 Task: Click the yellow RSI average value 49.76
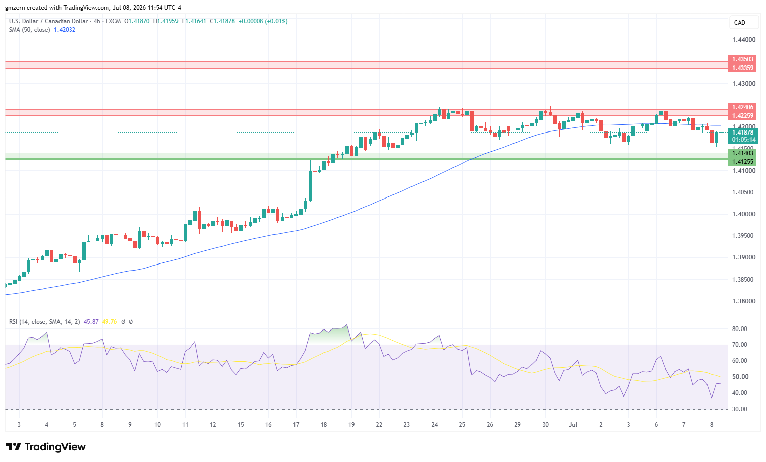109,322
